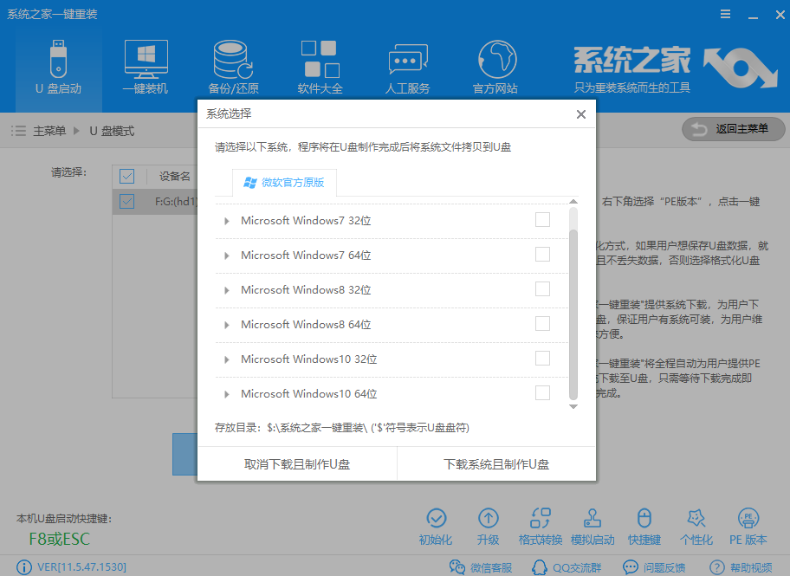Viewport: 790px width, 576px height.
Task: Open the PE版本 icon
Action: pyautogui.click(x=748, y=525)
